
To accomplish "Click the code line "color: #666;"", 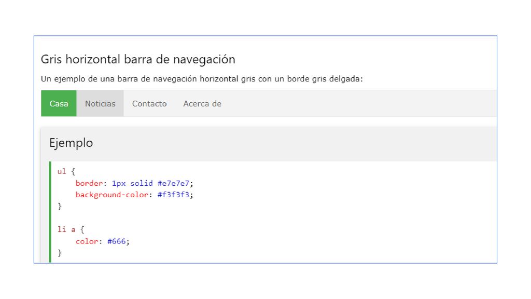I will tap(103, 241).
